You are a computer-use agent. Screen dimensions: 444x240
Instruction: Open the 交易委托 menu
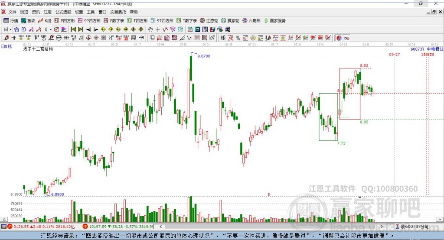[118, 12]
